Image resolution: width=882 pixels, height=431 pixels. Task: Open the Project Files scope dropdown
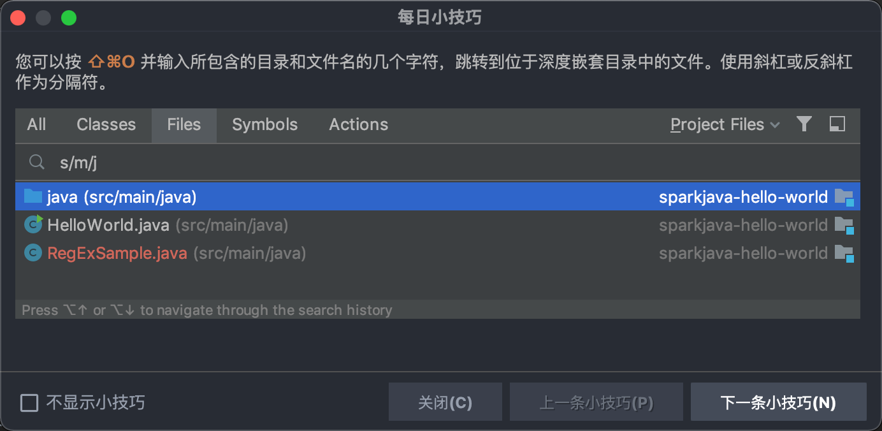(x=725, y=125)
